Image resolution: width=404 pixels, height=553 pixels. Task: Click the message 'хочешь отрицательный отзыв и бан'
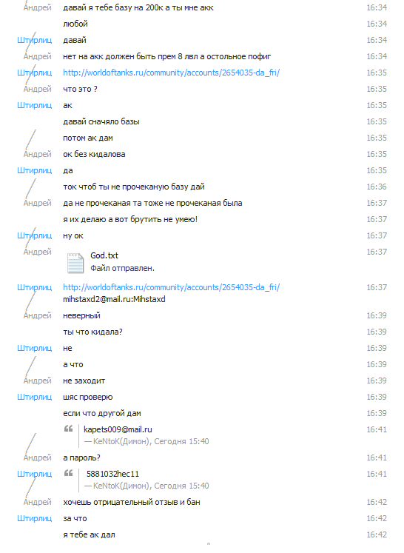click(x=132, y=502)
